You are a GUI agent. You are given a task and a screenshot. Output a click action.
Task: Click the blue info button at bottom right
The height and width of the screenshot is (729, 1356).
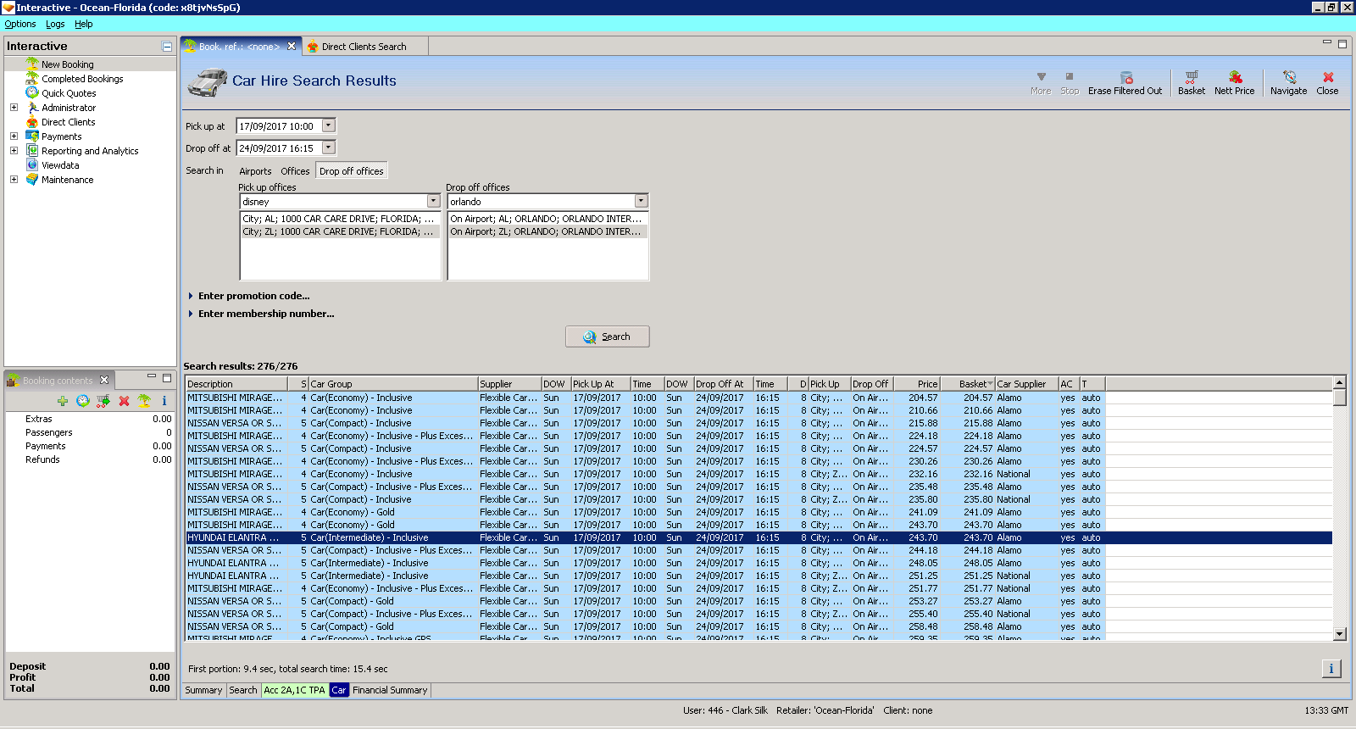click(1331, 669)
